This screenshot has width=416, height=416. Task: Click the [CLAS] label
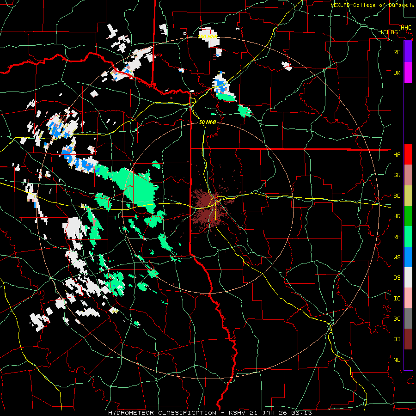[x=391, y=32]
